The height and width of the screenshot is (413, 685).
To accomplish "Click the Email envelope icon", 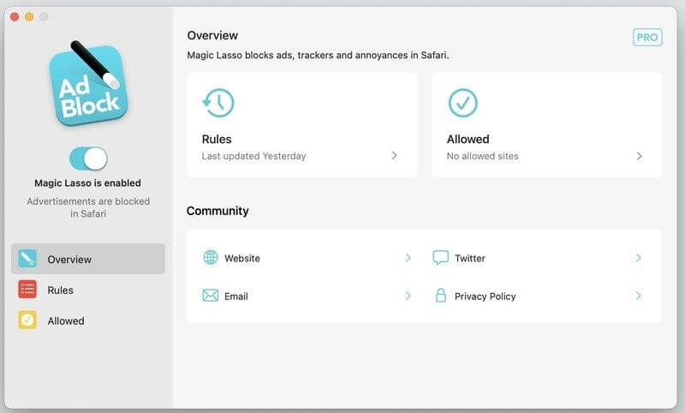I will [211, 296].
